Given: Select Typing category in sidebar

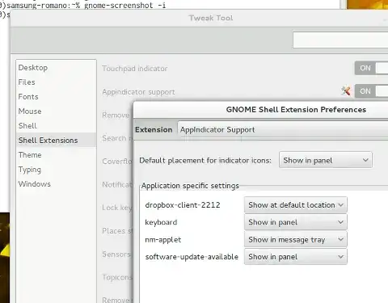Looking at the screenshot, I should [x=56, y=170].
